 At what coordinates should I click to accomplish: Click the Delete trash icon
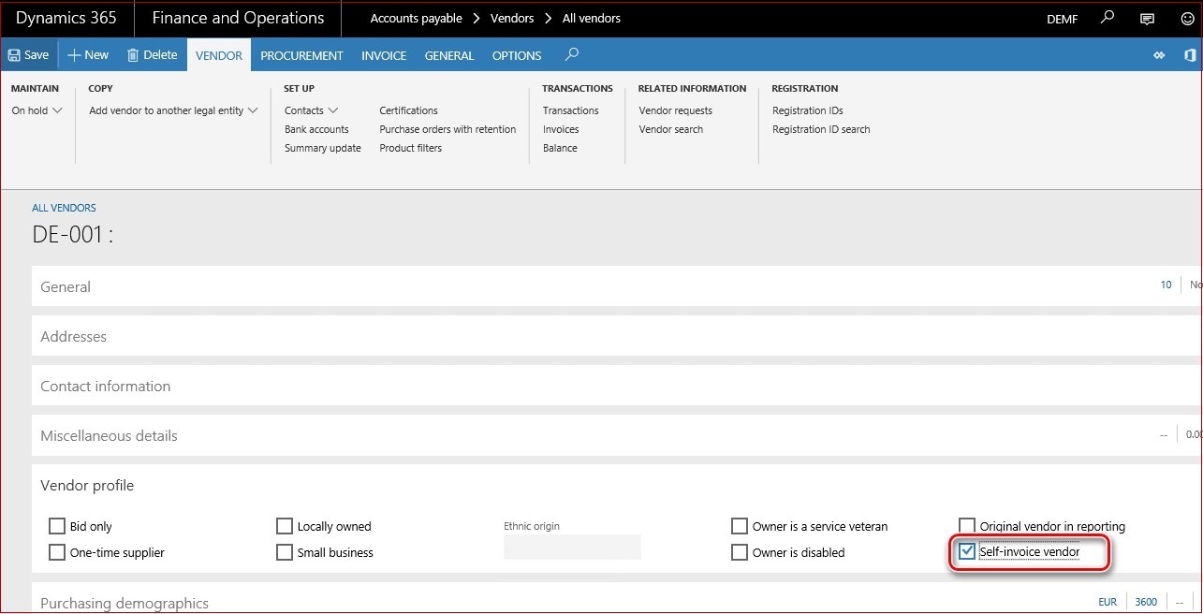[x=133, y=55]
